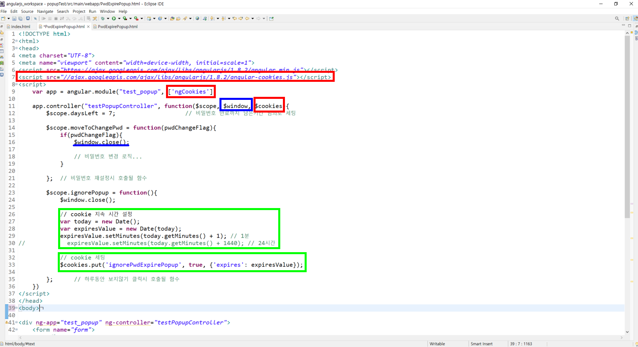Screen dimensions: 638x347
Task: Open the Window menu
Action: click(x=107, y=11)
